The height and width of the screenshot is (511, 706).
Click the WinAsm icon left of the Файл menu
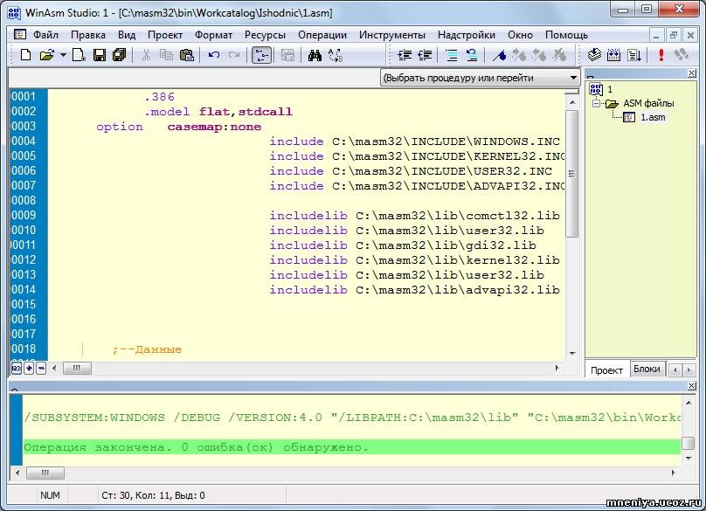tap(20, 35)
